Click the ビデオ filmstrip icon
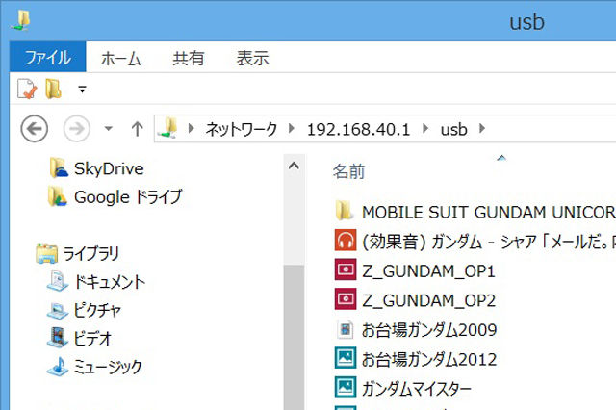The width and height of the screenshot is (616, 410). point(58,338)
